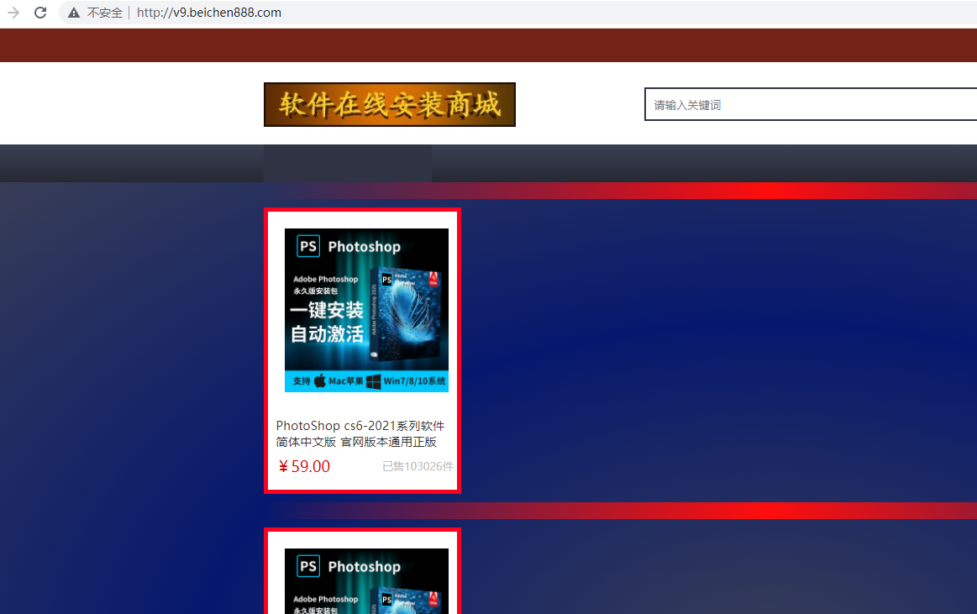Screen dimensions: 977x614
Task: Click the 软件在线安装商城 site logo banner
Action: click(x=389, y=105)
